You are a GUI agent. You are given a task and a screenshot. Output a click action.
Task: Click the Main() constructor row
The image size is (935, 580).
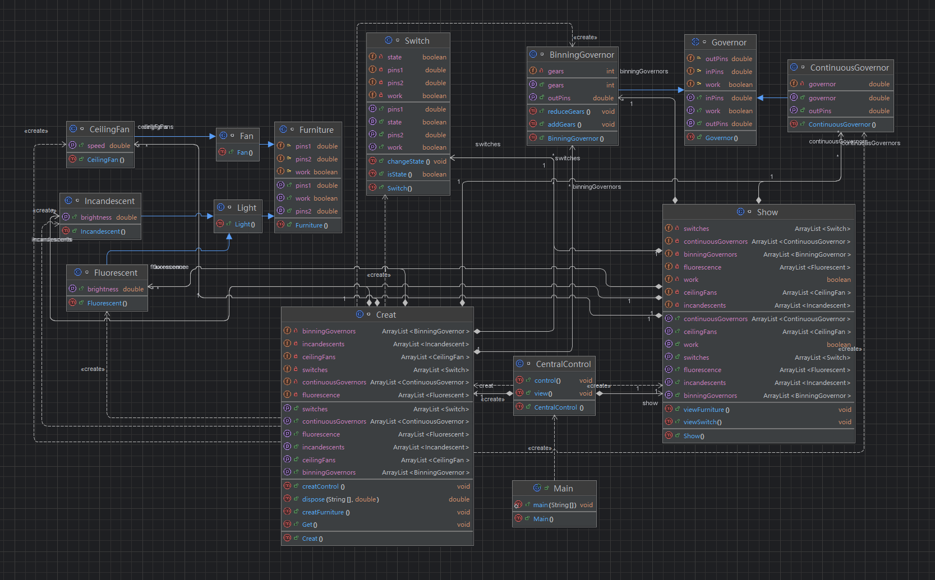[554, 519]
